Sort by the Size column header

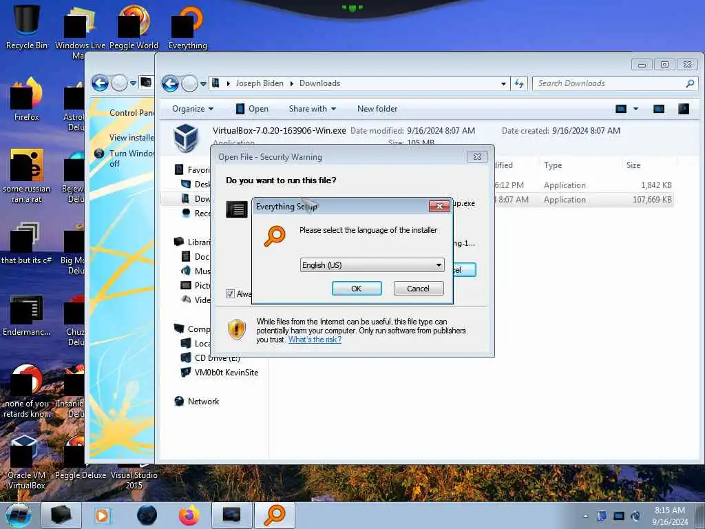coord(633,165)
